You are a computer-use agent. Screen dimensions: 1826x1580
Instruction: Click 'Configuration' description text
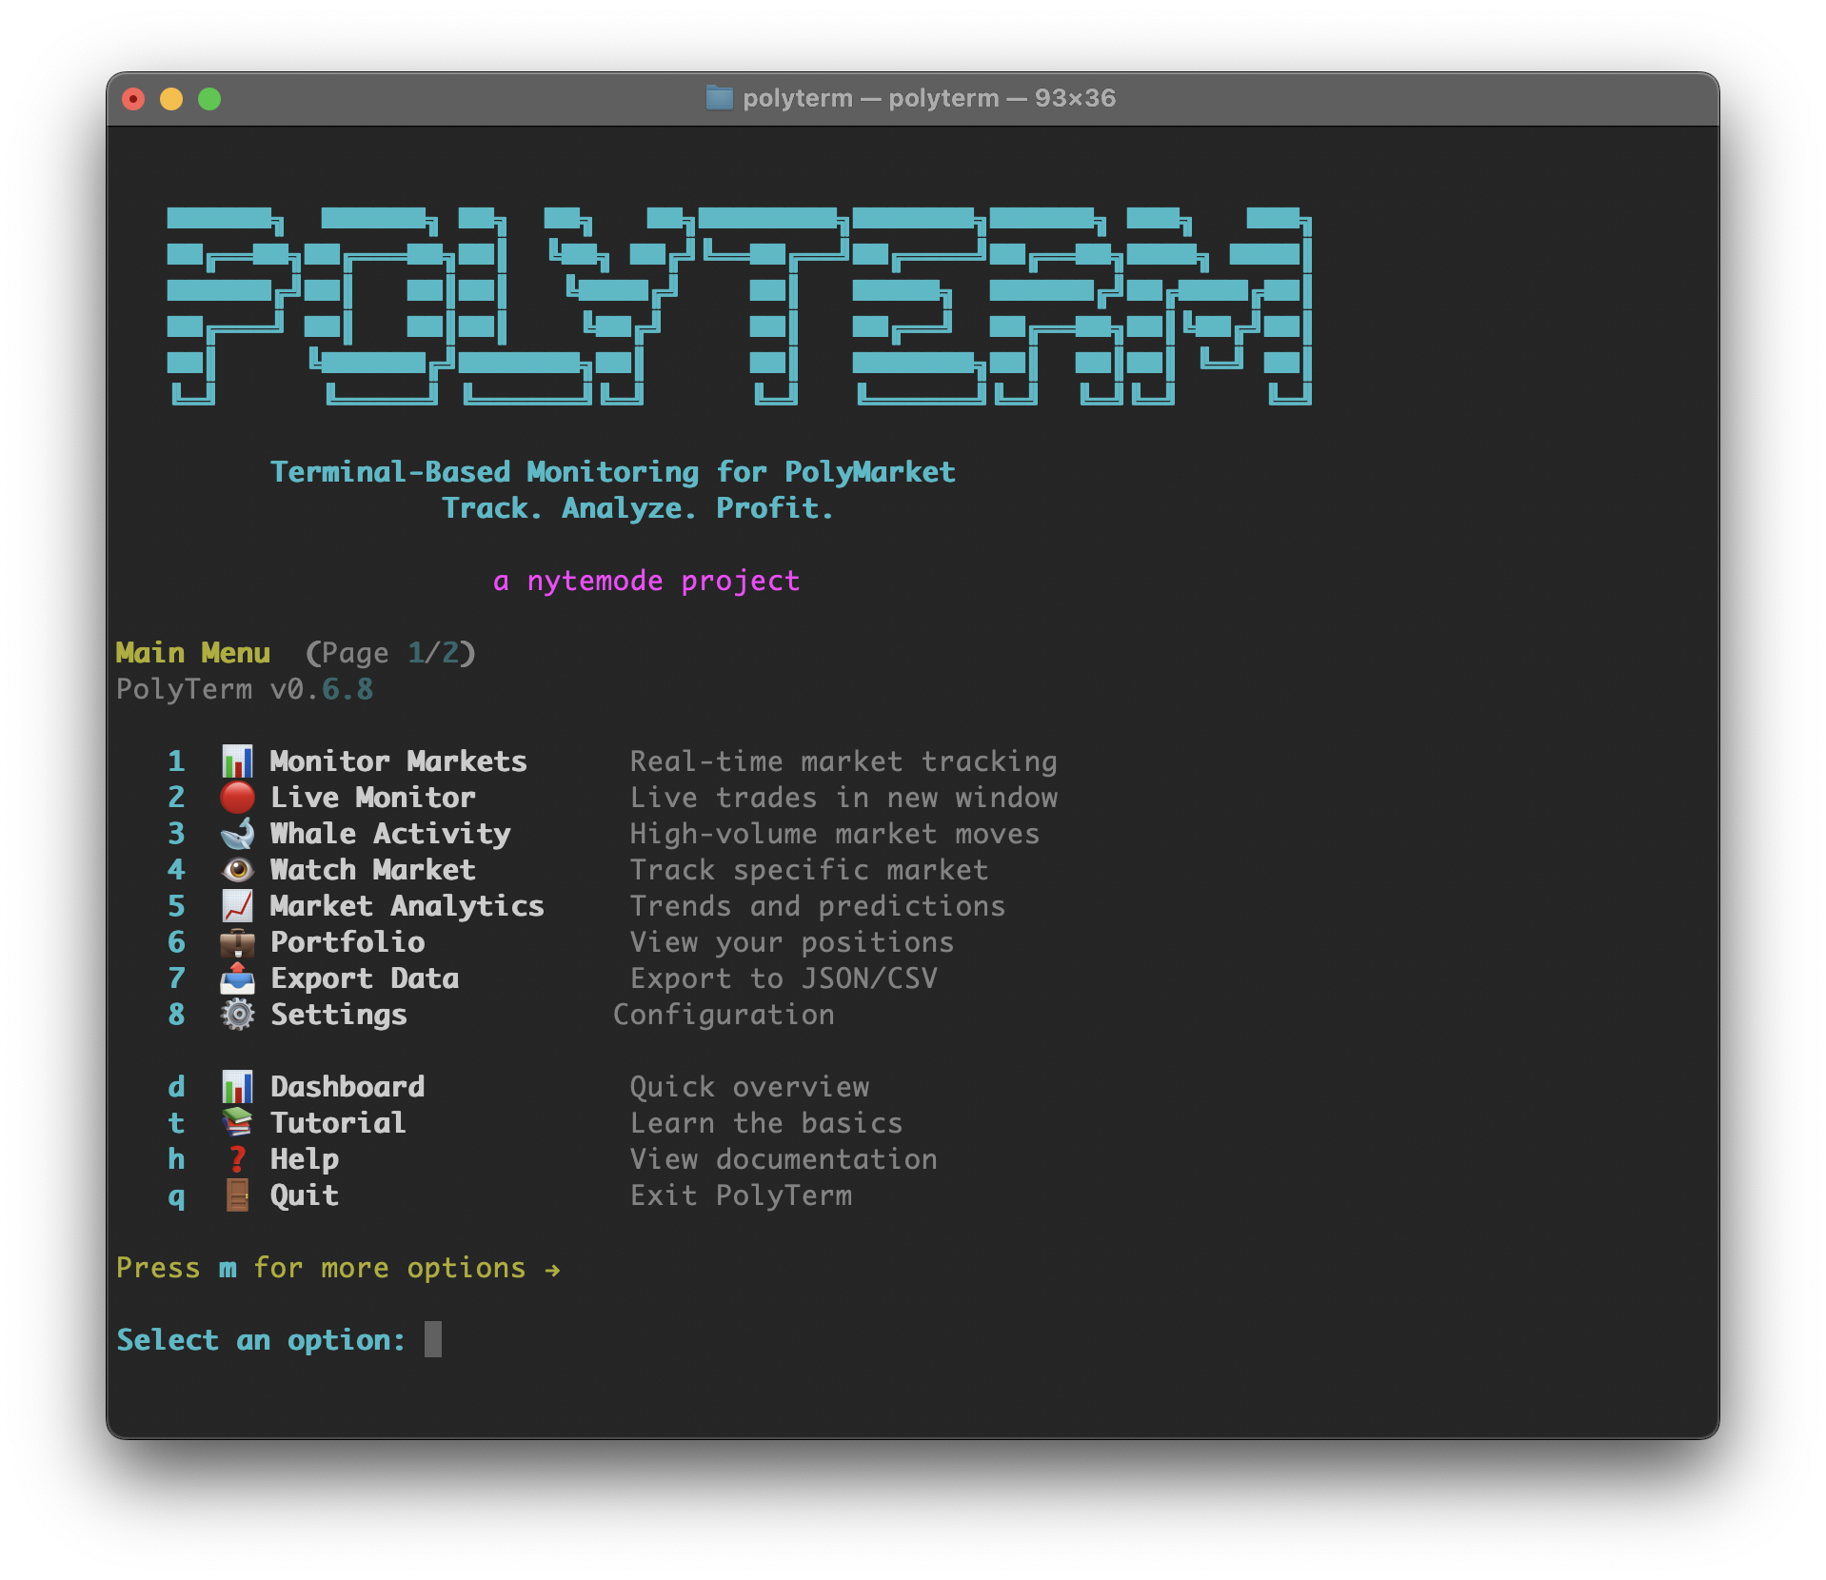pos(724,1015)
